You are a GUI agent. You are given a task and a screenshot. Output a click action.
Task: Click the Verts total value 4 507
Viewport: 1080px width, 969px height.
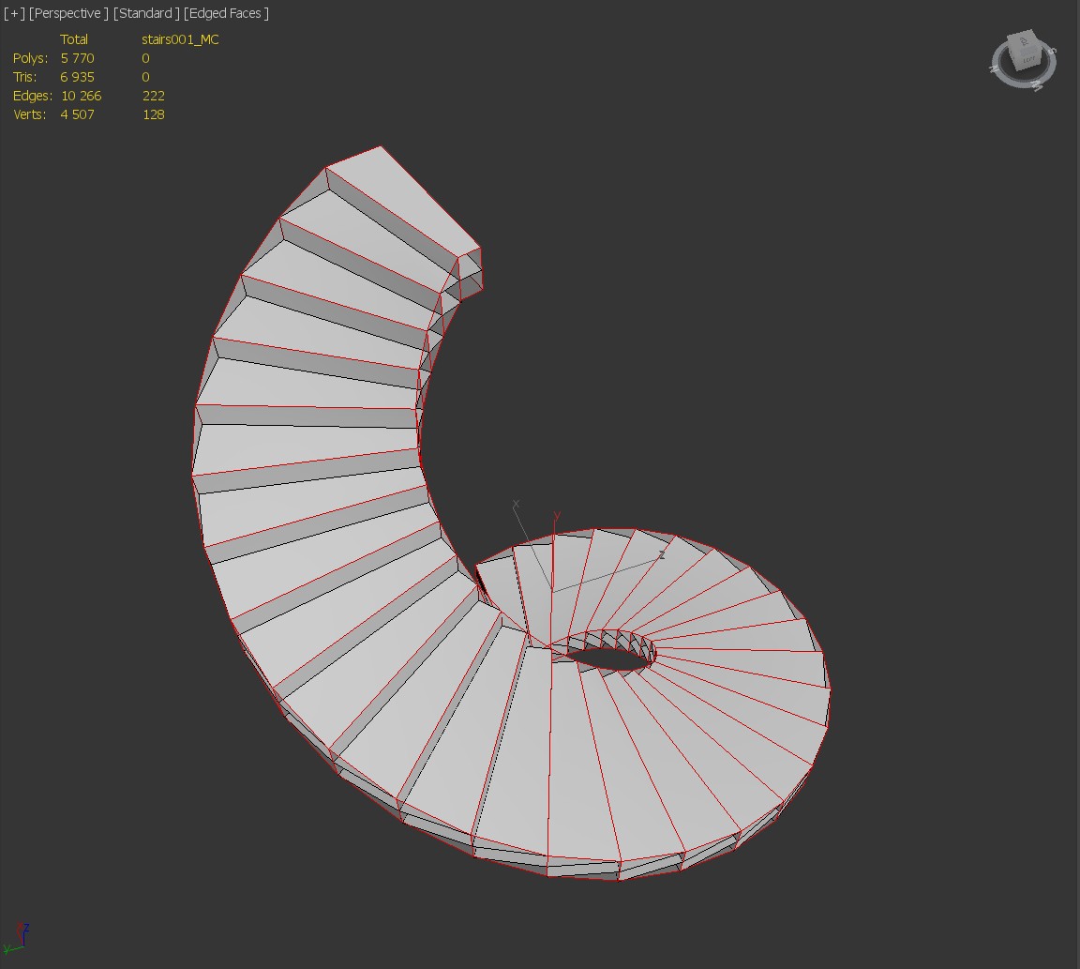tap(77, 114)
